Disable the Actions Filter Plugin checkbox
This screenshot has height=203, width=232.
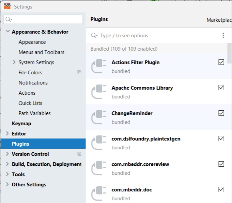point(221,62)
